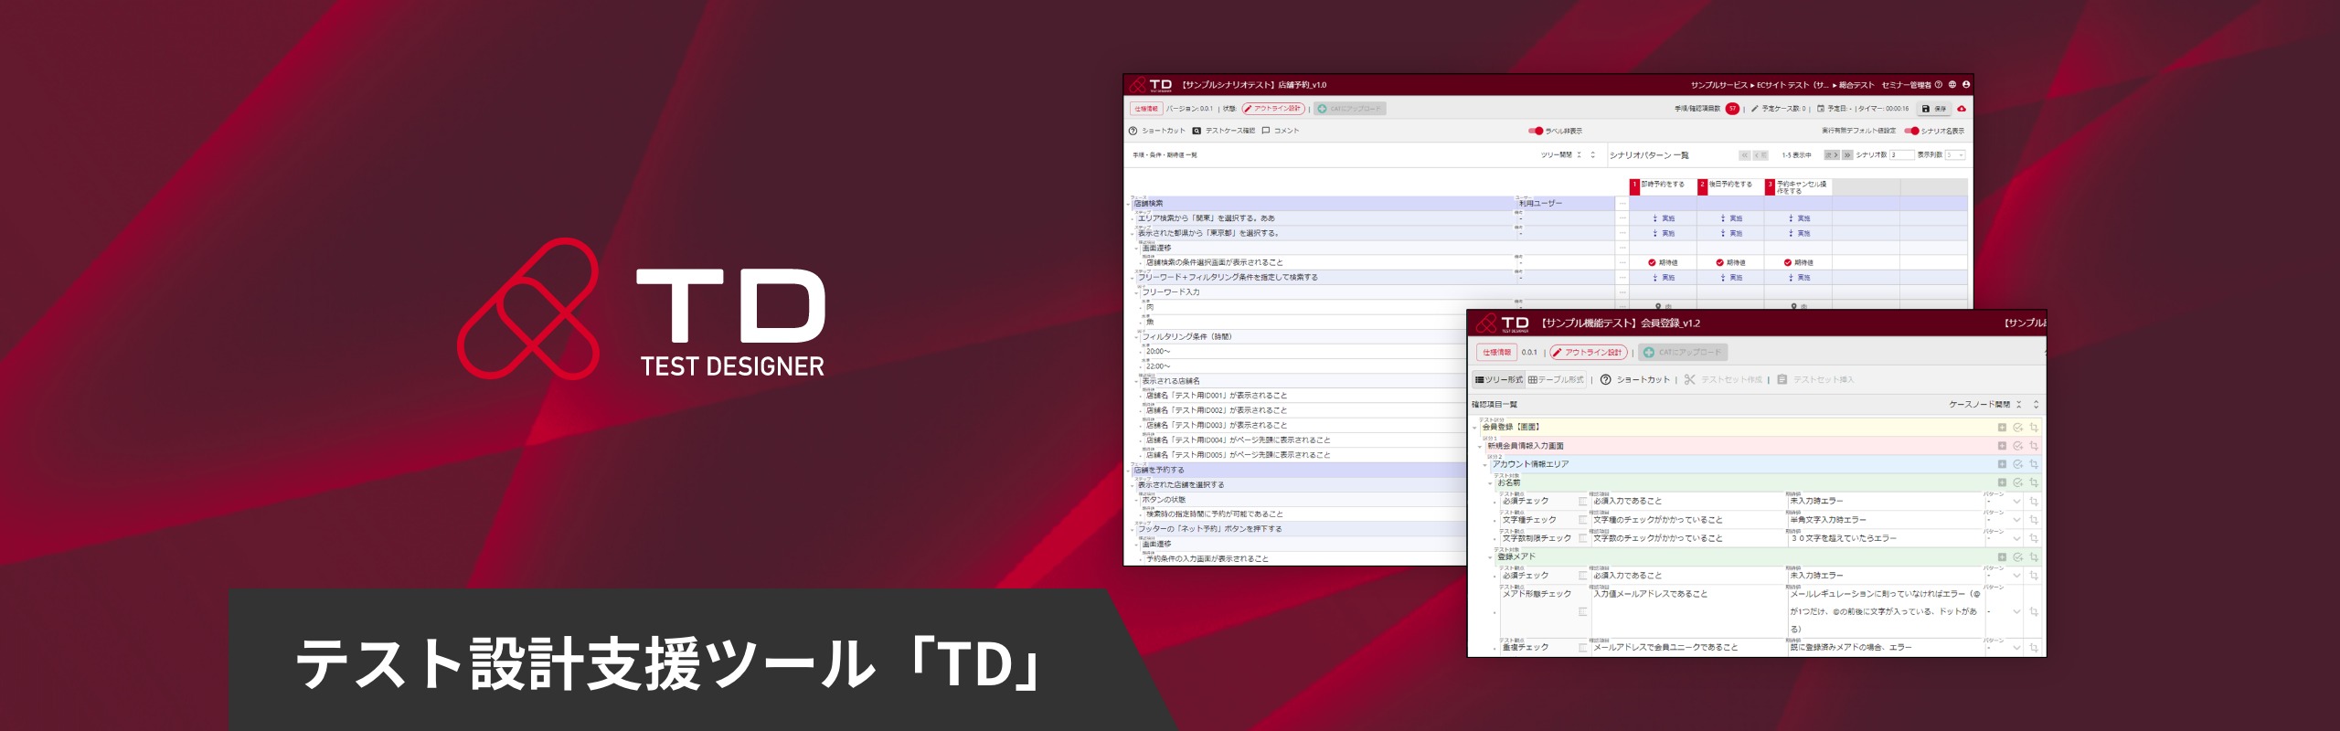Click the add node icon on the お名前 row
The image size is (2340, 731).
2002,482
